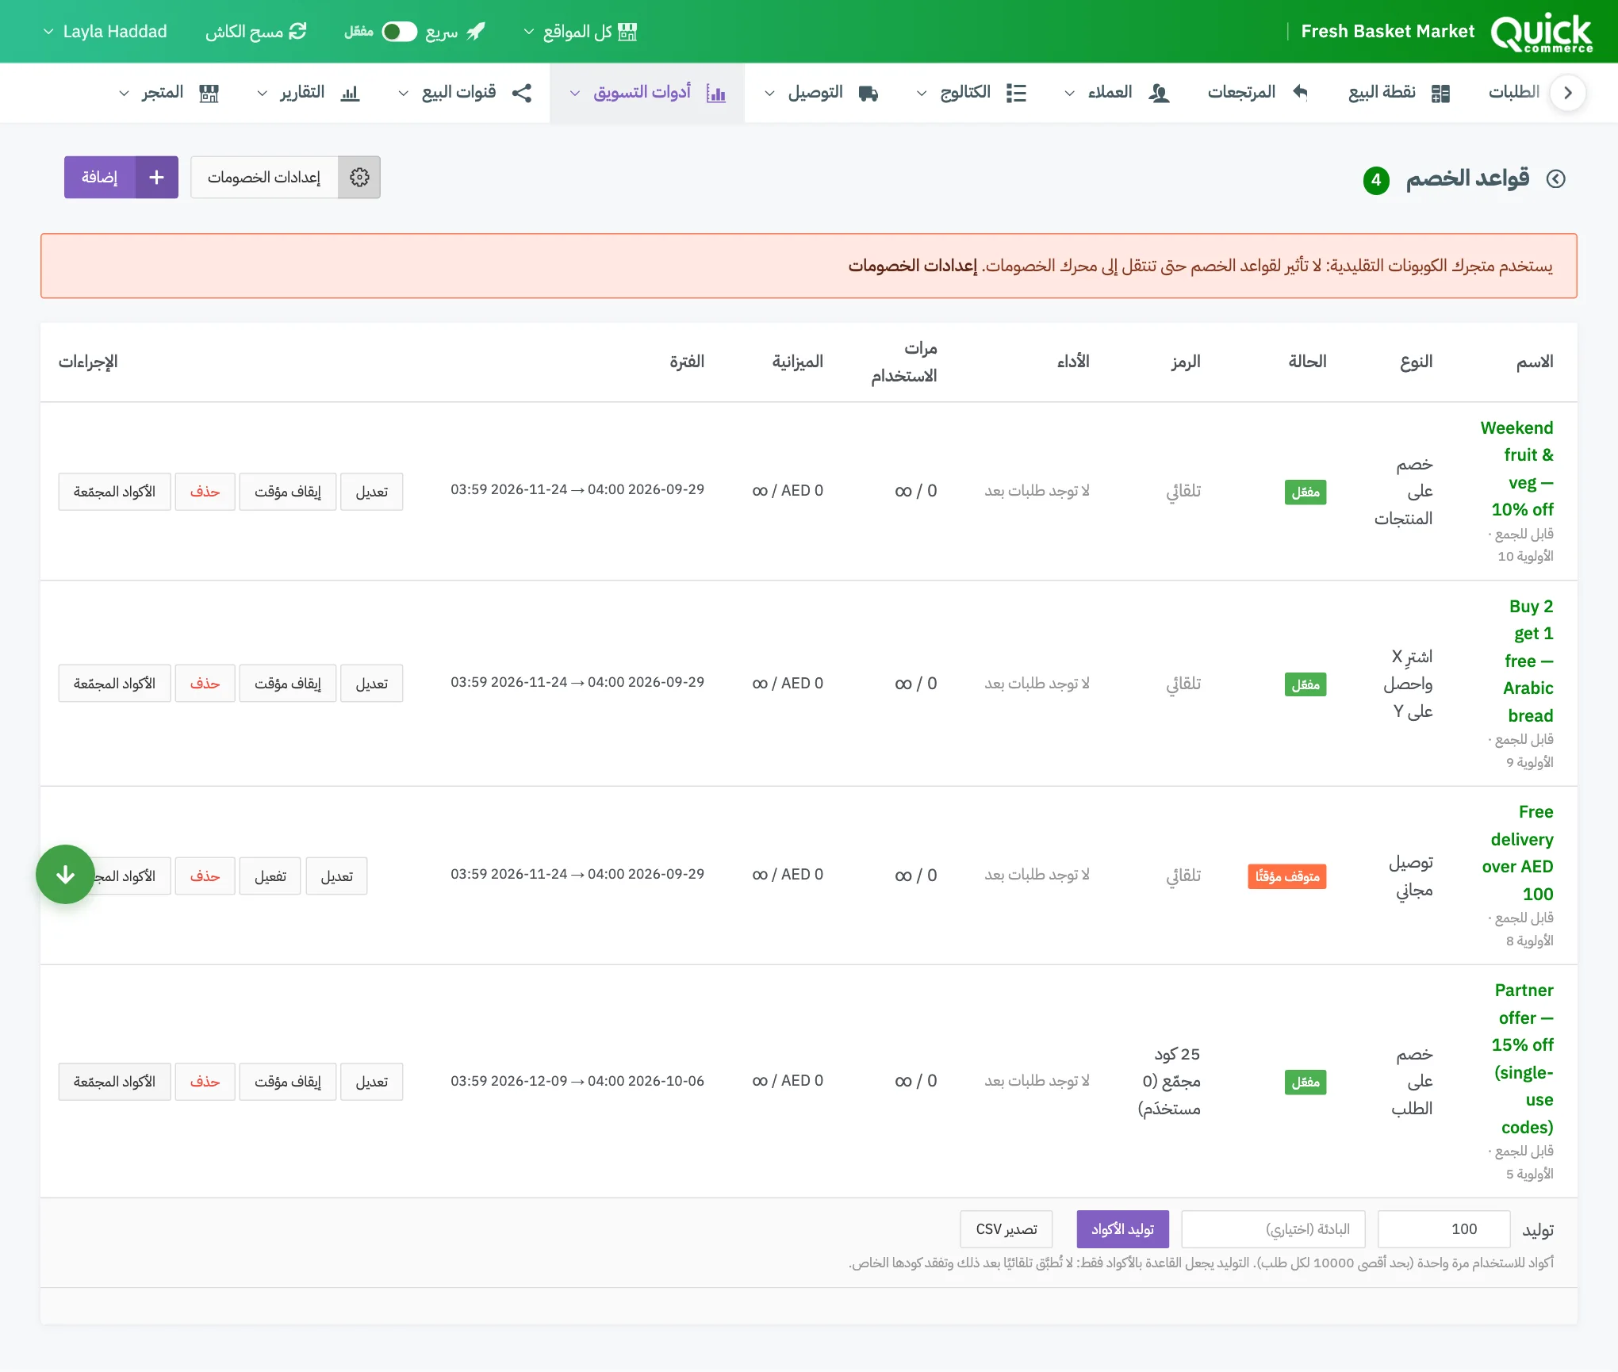1618x1372 pixels.
Task: Click the discount settings gear icon
Action: pyautogui.click(x=359, y=177)
